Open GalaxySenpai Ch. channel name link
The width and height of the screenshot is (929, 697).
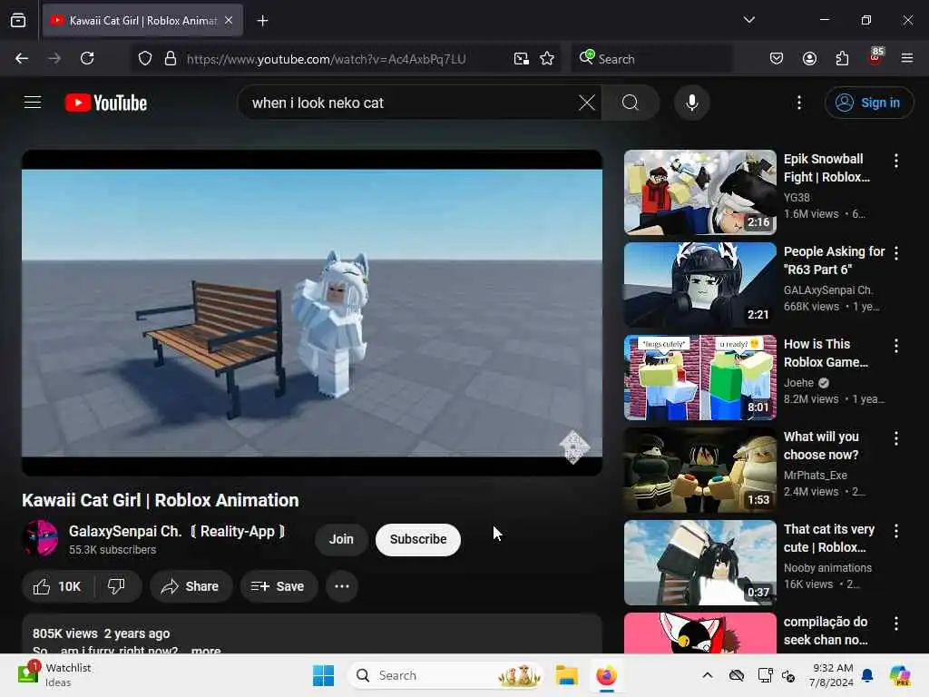177,531
